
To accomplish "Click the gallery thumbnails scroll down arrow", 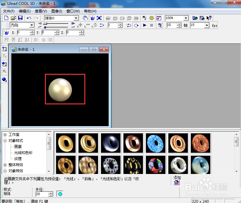I will tap(236, 172).
